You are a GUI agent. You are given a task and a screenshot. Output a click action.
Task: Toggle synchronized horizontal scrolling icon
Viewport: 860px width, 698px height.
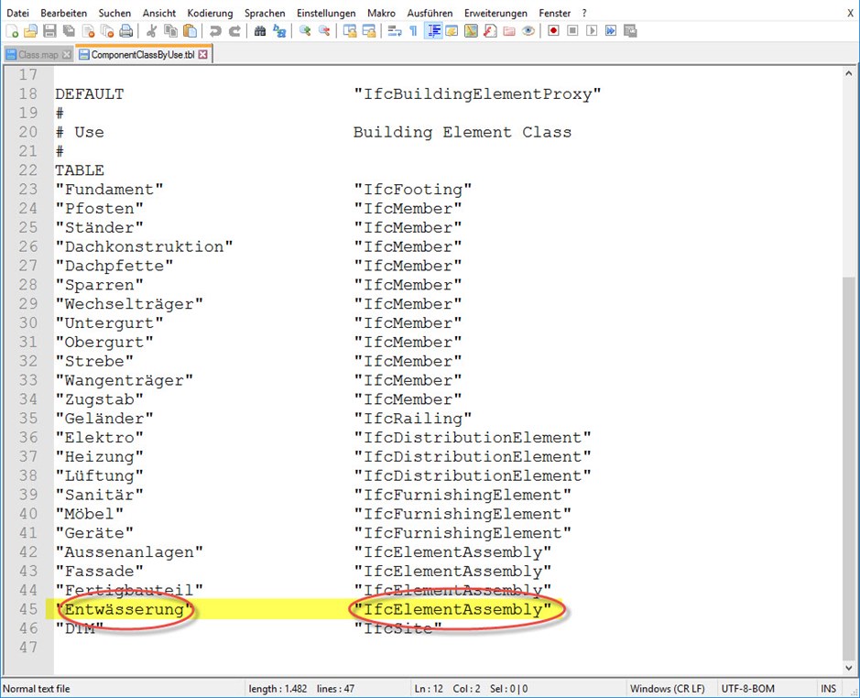[x=369, y=31]
